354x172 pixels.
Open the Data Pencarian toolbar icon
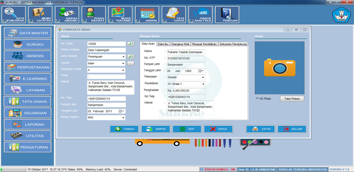[14, 15]
